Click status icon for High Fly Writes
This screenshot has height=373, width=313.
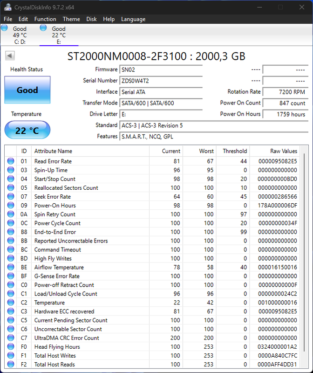point(11,258)
